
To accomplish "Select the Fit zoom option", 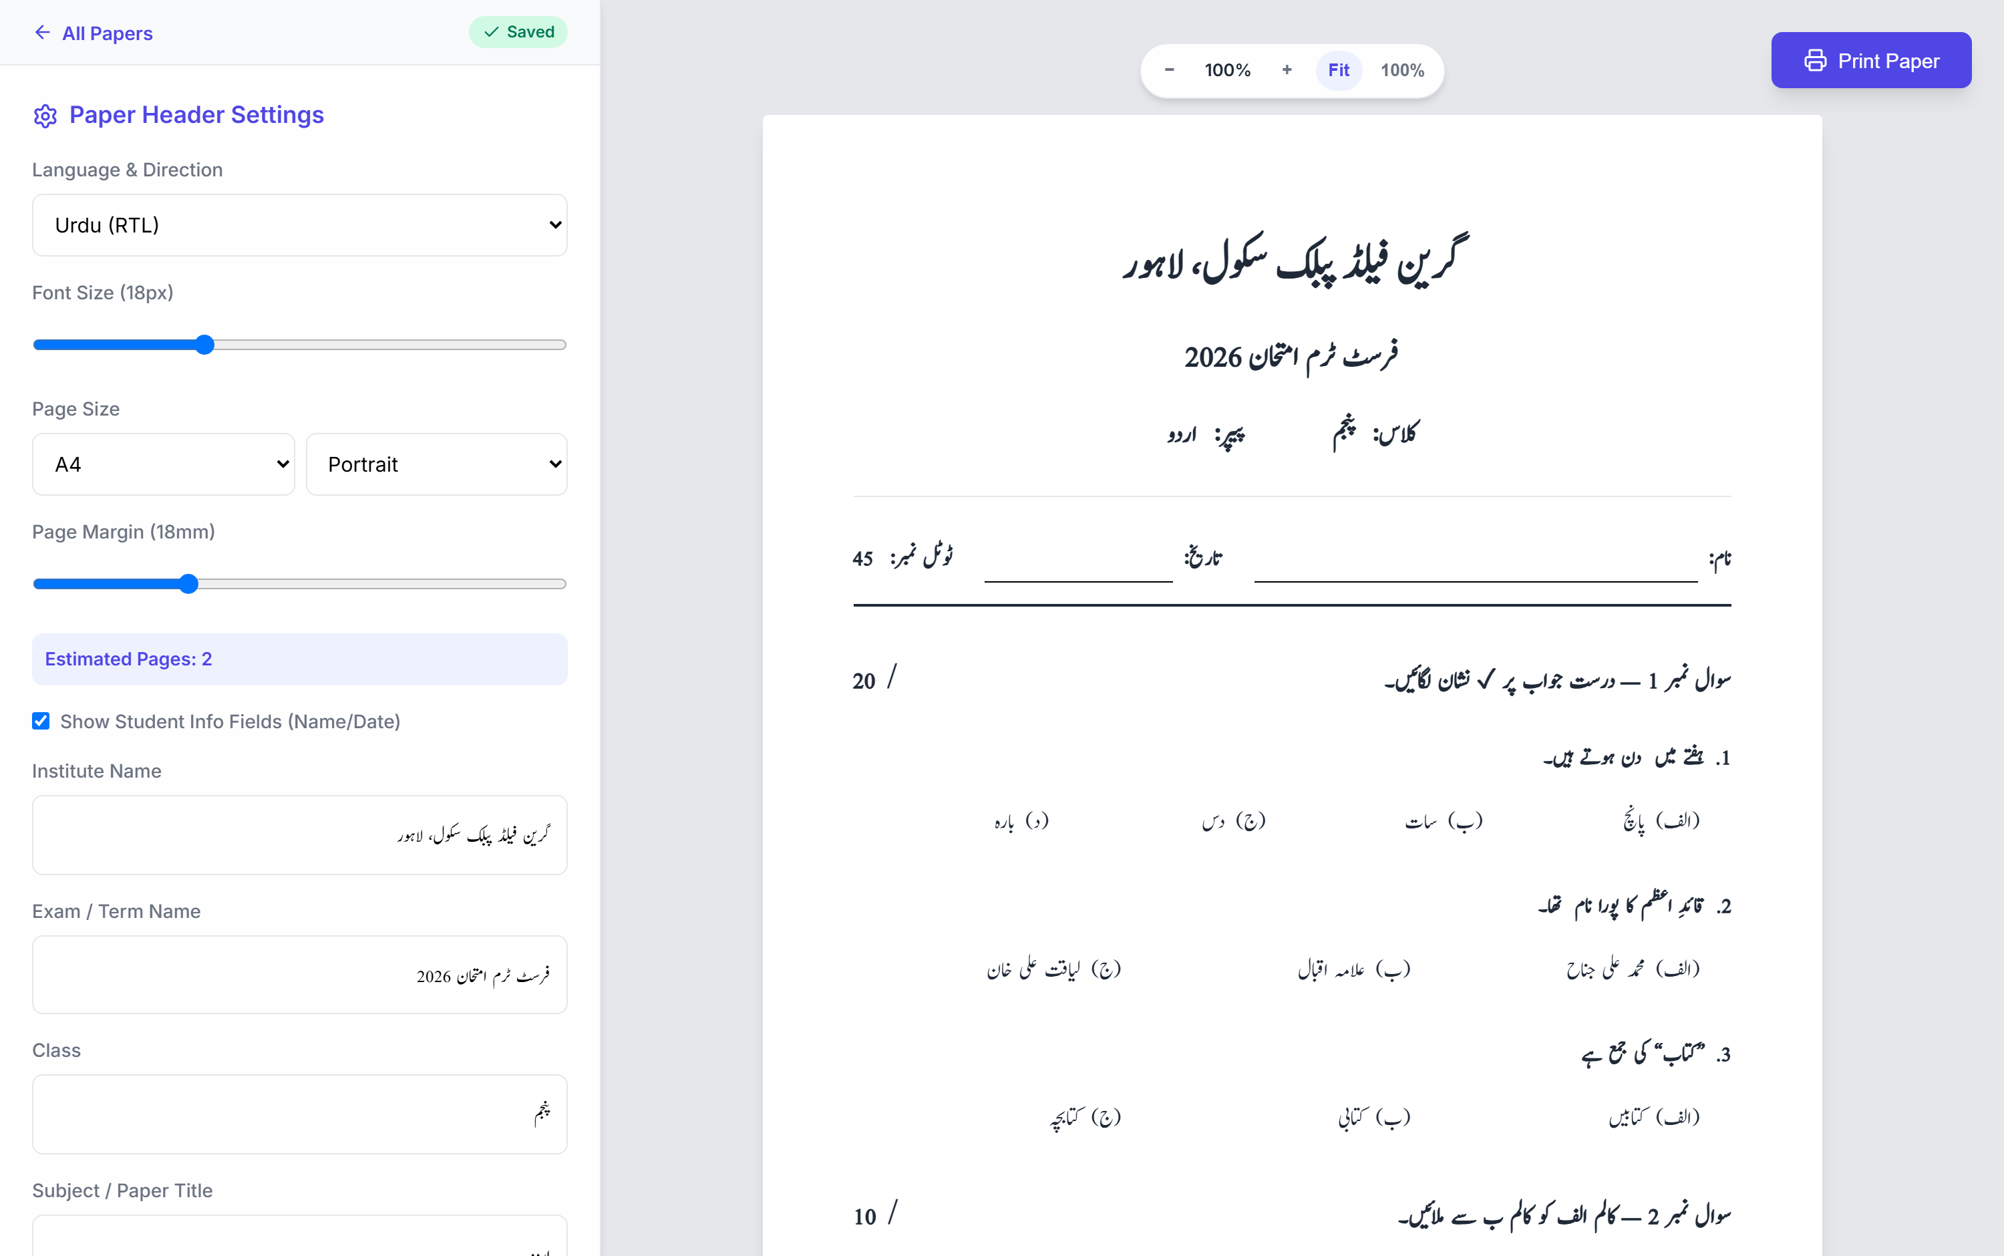I will coord(1339,69).
